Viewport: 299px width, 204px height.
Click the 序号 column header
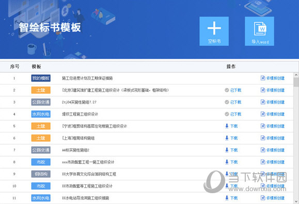(x=14, y=66)
